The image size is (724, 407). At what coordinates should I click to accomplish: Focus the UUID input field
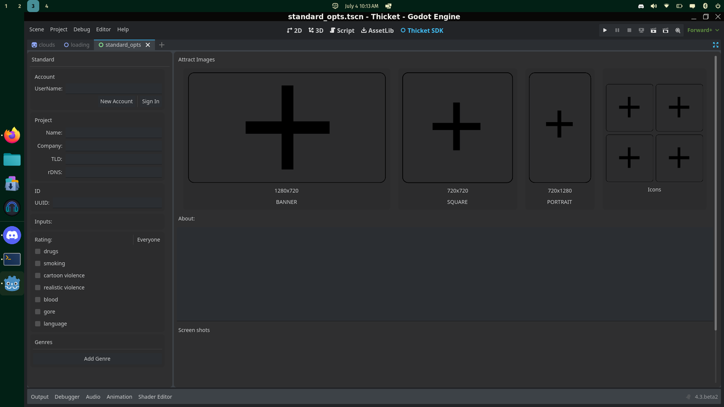pos(107,202)
